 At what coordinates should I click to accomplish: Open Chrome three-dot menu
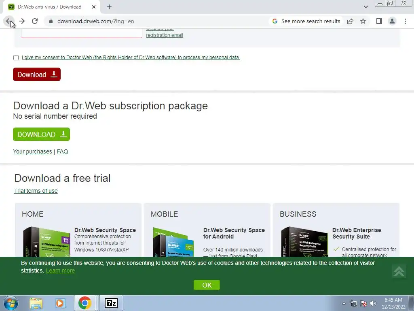[x=405, y=21]
